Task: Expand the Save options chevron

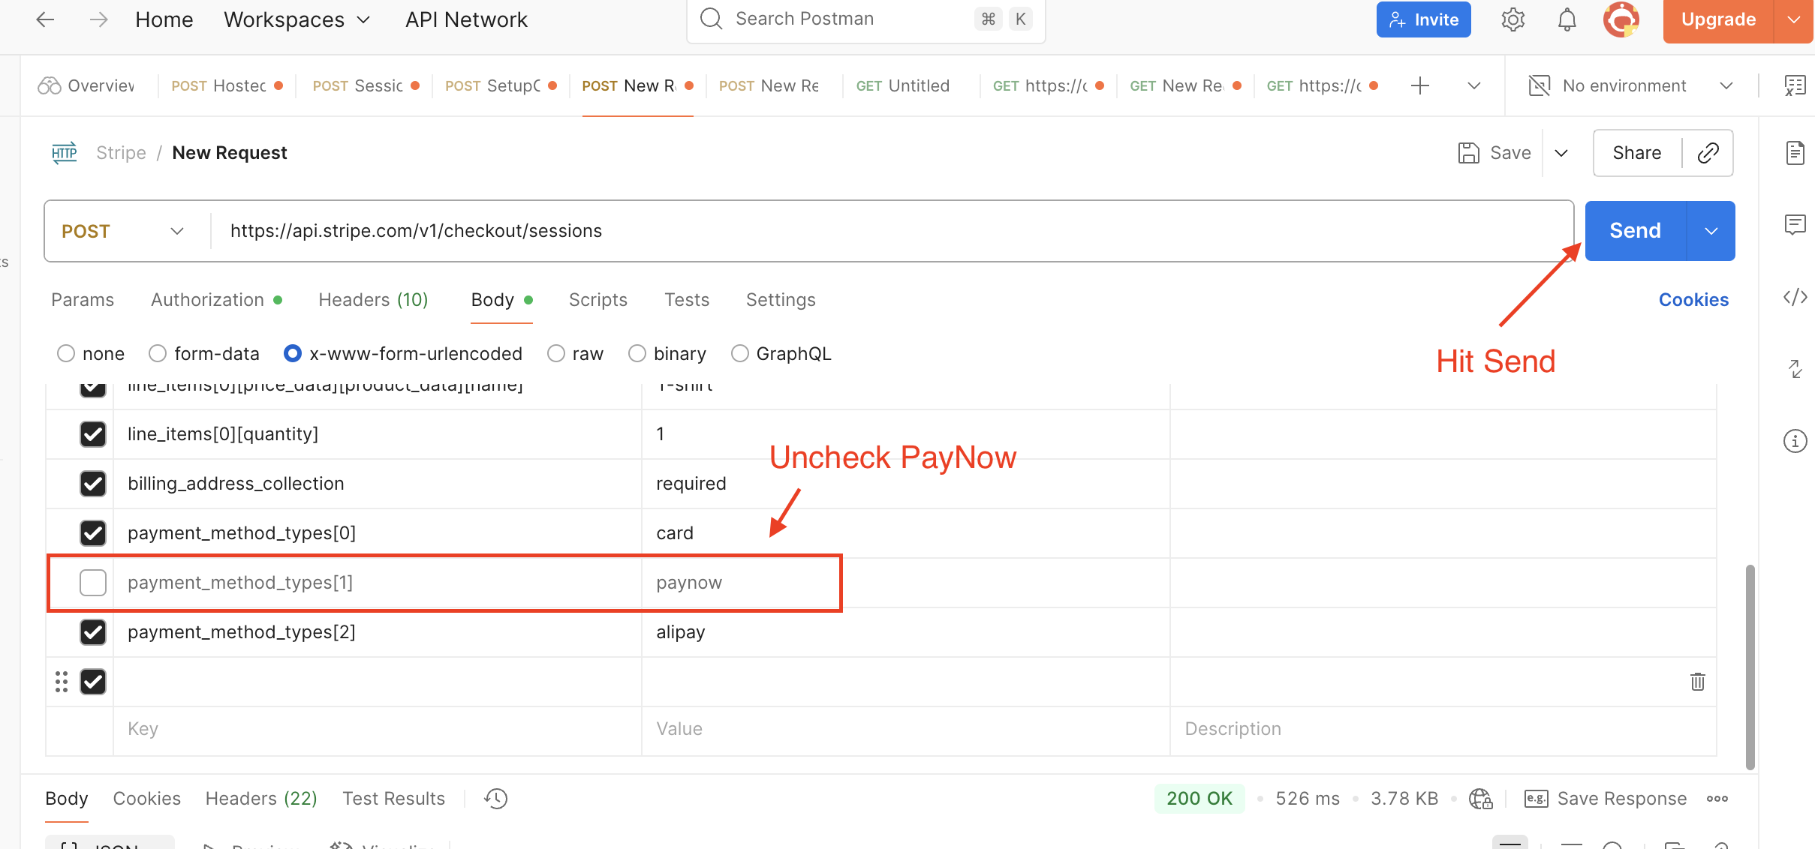Action: (x=1561, y=153)
